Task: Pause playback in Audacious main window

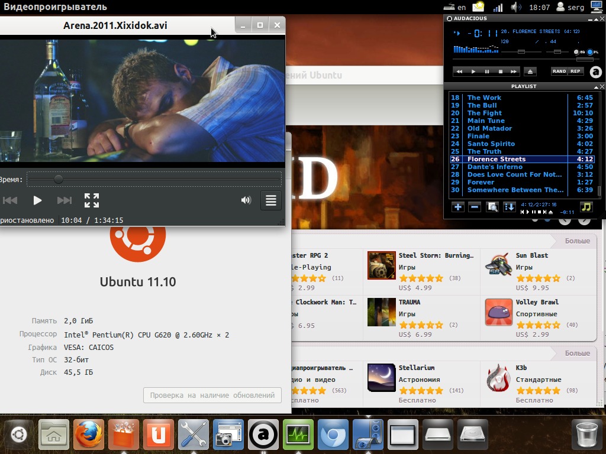Action: [486, 72]
